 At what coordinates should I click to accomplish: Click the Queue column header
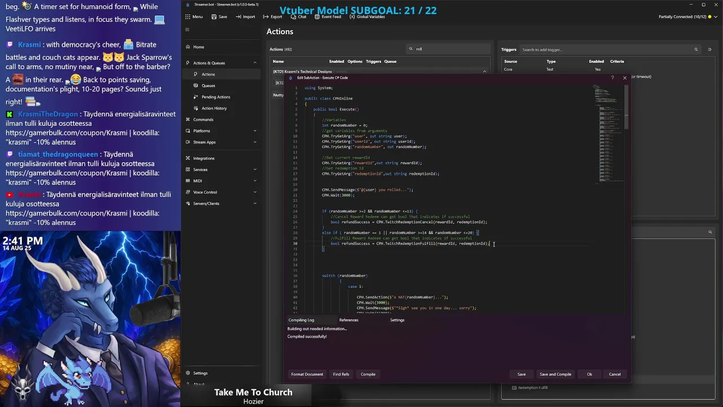[390, 61]
